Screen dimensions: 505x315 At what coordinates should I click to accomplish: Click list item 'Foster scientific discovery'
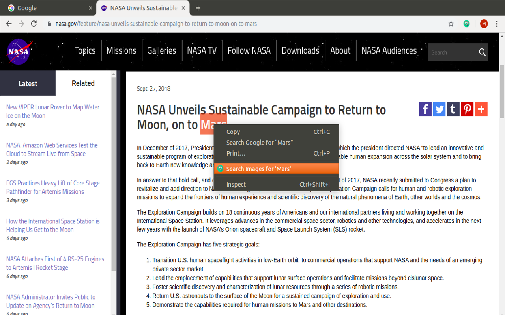[x=275, y=287]
